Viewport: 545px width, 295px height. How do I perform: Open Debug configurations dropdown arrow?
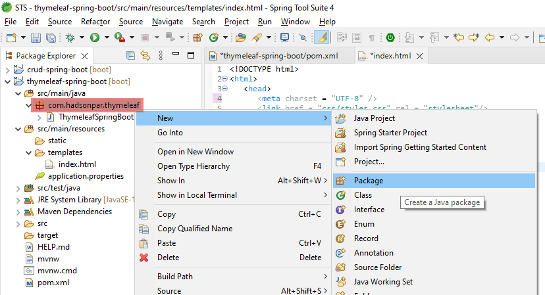(x=82, y=37)
